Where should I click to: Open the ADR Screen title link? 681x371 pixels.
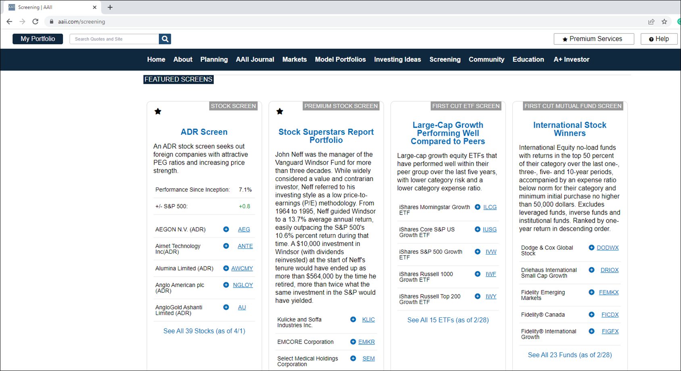204,132
